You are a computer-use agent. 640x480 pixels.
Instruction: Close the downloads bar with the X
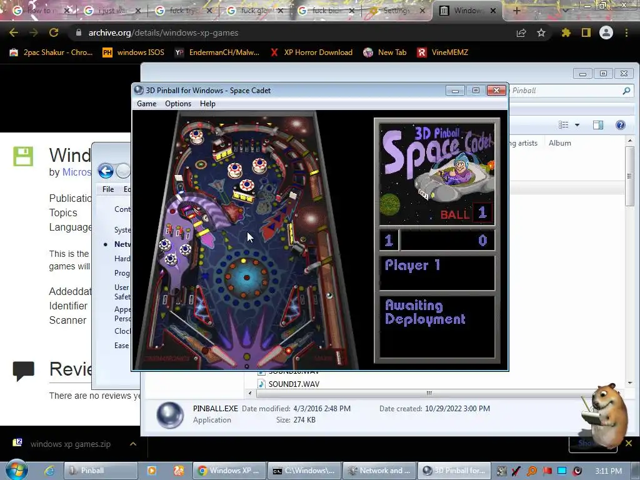(629, 443)
